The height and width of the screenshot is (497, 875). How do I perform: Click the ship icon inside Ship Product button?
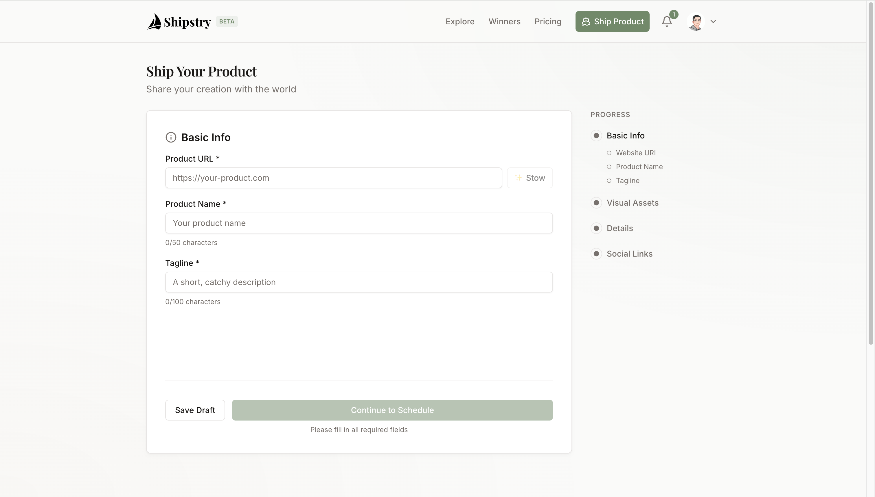pyautogui.click(x=586, y=21)
